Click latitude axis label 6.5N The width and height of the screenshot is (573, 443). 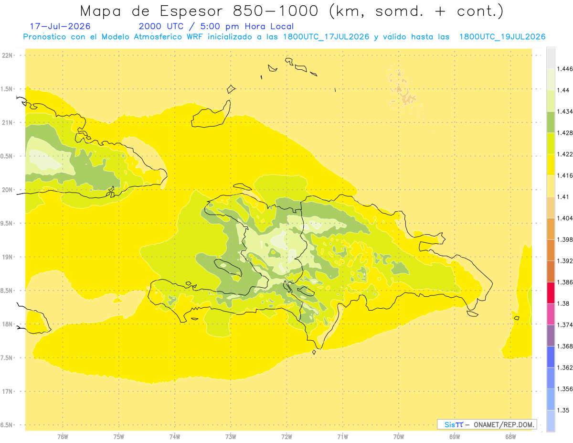coord(7,425)
